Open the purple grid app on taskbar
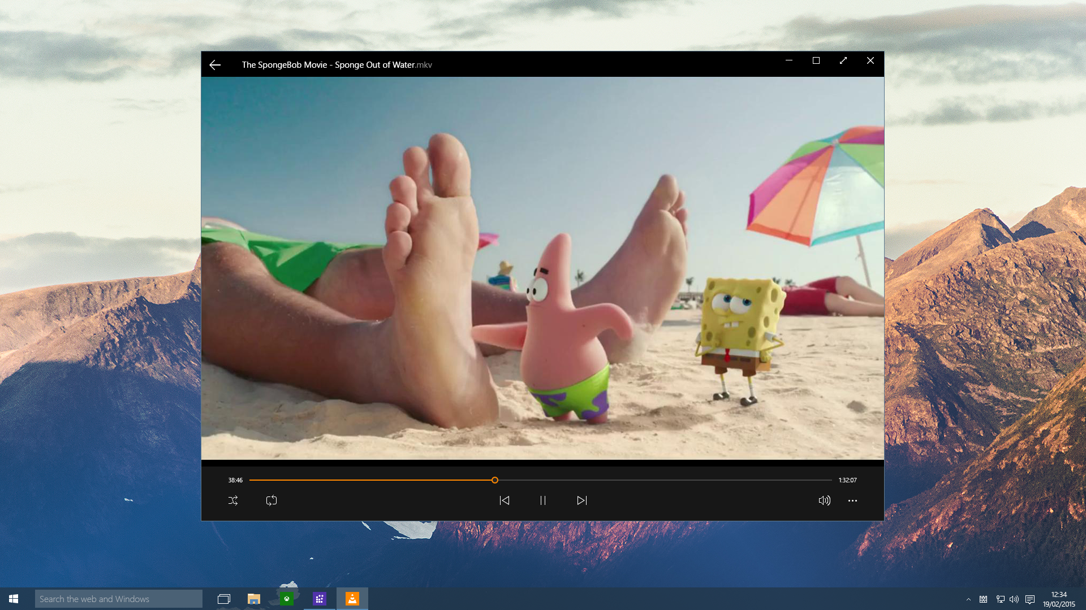This screenshot has width=1086, height=610. 320,599
